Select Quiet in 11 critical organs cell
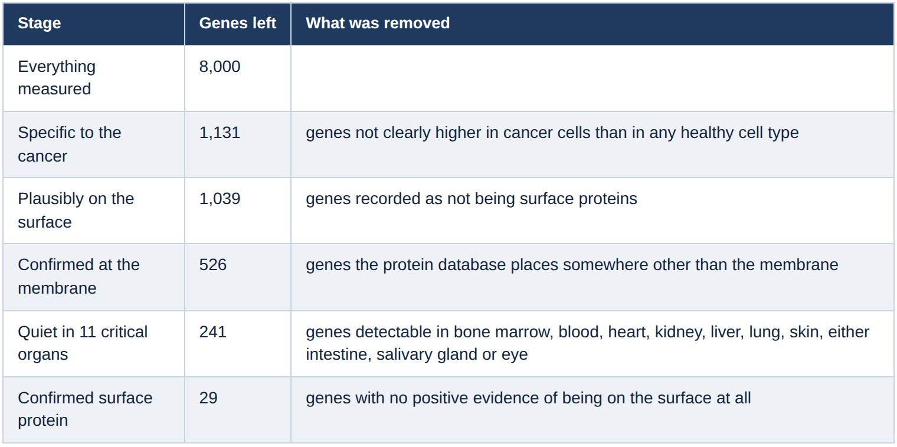Screen dimensions: 897x447 click(94, 343)
